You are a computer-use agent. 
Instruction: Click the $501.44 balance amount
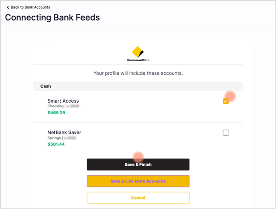tap(56, 144)
